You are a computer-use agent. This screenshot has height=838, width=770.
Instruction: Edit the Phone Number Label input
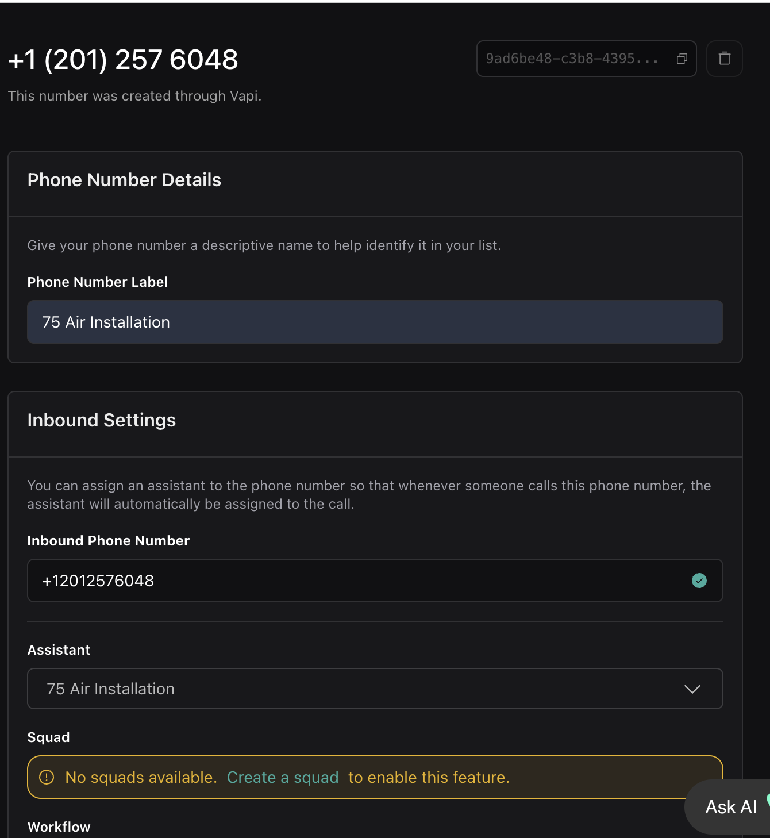[x=375, y=322]
